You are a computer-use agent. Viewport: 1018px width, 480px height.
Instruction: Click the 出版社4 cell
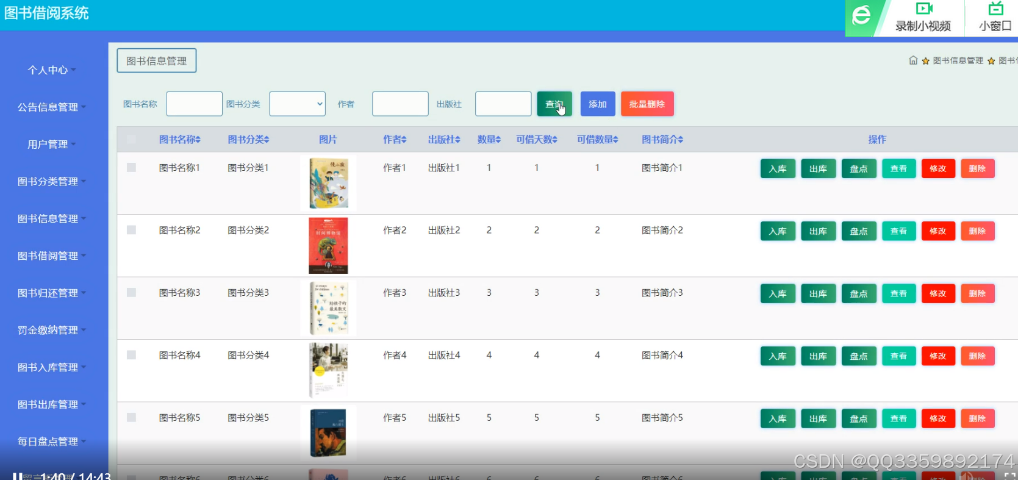coord(444,355)
